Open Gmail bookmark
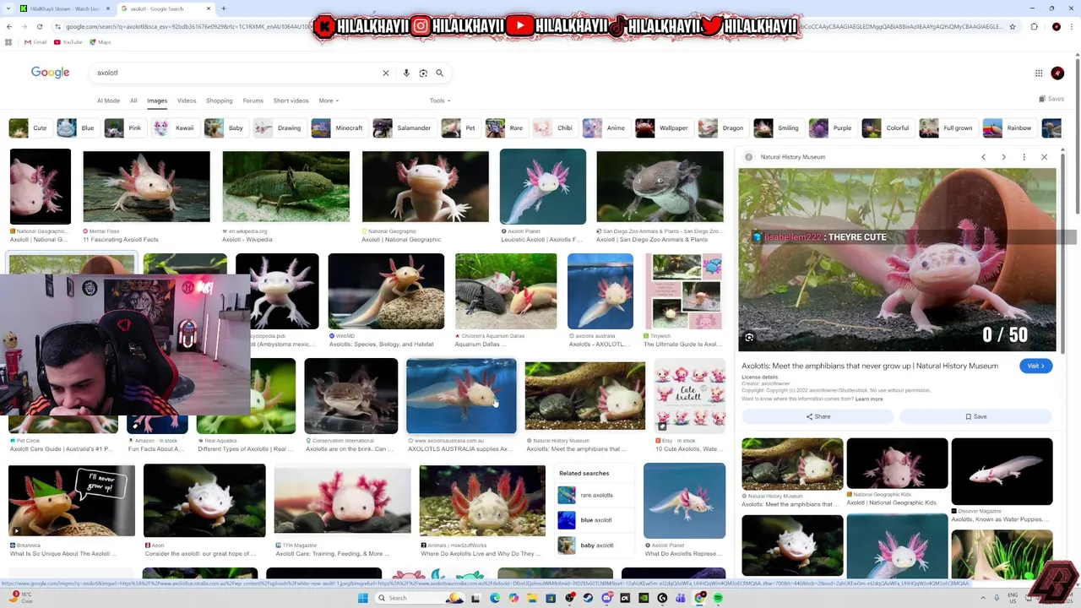The width and height of the screenshot is (1081, 608). [35, 42]
